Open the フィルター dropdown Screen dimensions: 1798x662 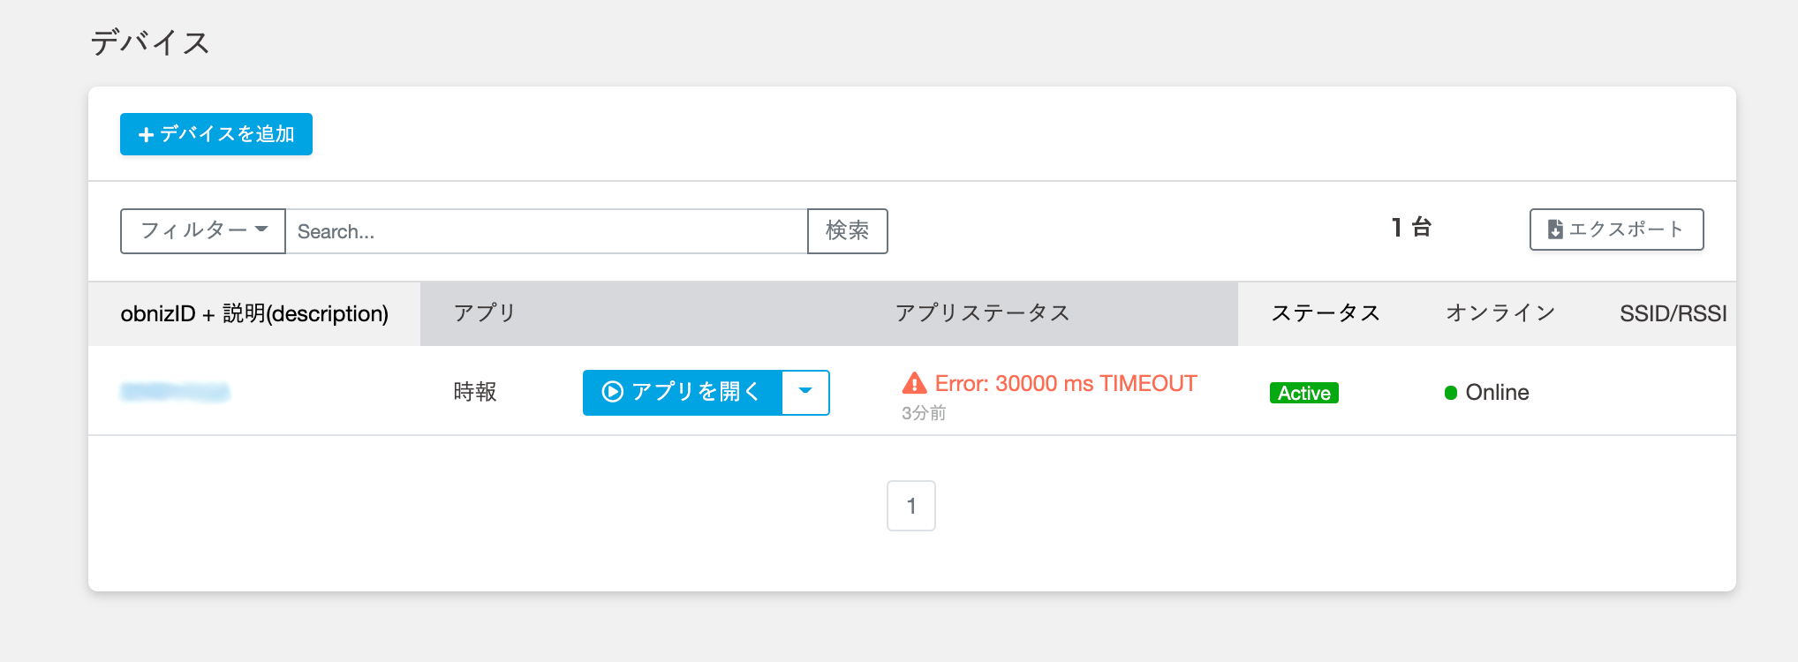(x=201, y=230)
